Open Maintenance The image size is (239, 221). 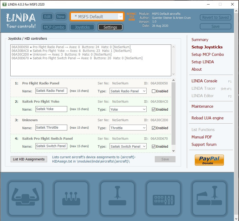point(202,106)
